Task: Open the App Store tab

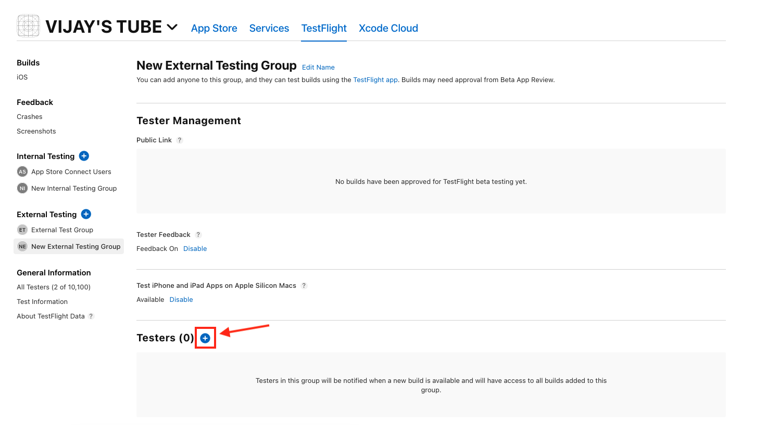Action: tap(214, 28)
